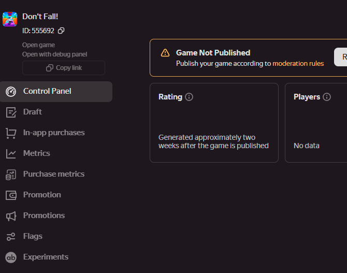The height and width of the screenshot is (273, 347).
Task: Click the Control Panel speedometer icon
Action: (11, 92)
